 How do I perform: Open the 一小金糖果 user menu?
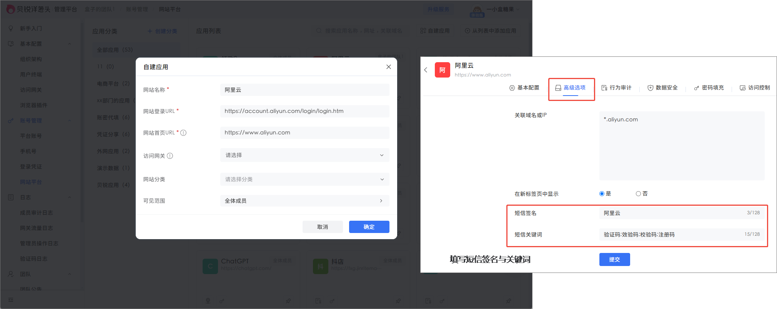point(495,10)
